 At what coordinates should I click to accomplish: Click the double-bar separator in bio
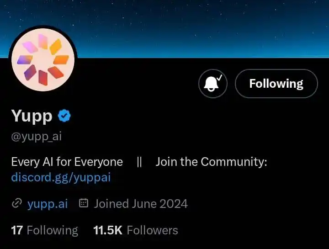pos(139,162)
